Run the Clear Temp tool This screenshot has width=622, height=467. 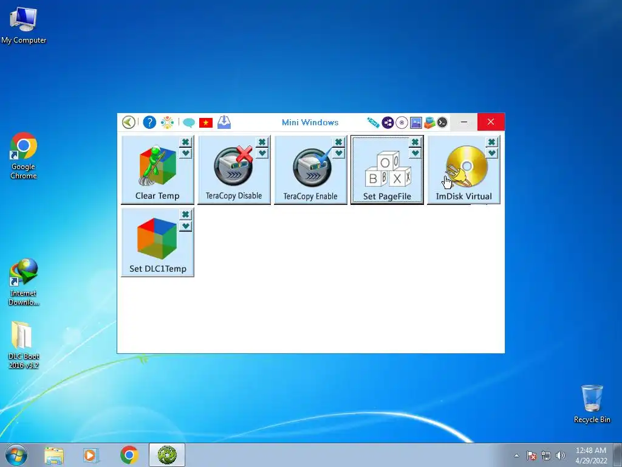point(157,170)
